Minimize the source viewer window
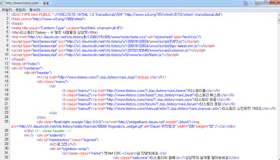 (x=258, y=2)
